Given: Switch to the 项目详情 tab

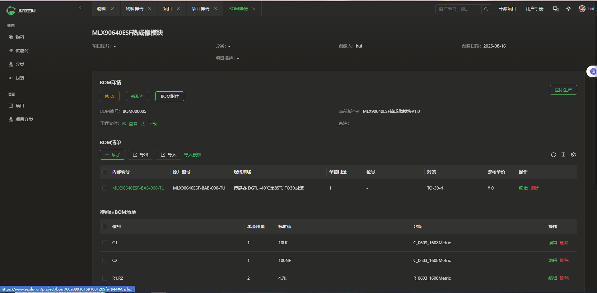Looking at the screenshot, I should (x=201, y=9).
